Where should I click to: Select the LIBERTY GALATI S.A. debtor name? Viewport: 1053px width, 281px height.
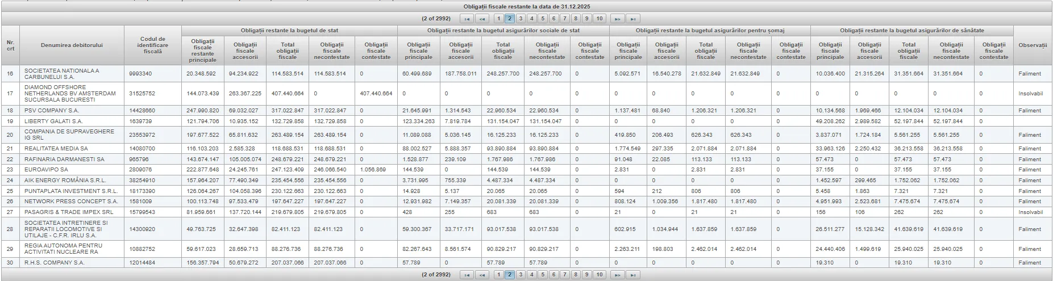[53, 121]
